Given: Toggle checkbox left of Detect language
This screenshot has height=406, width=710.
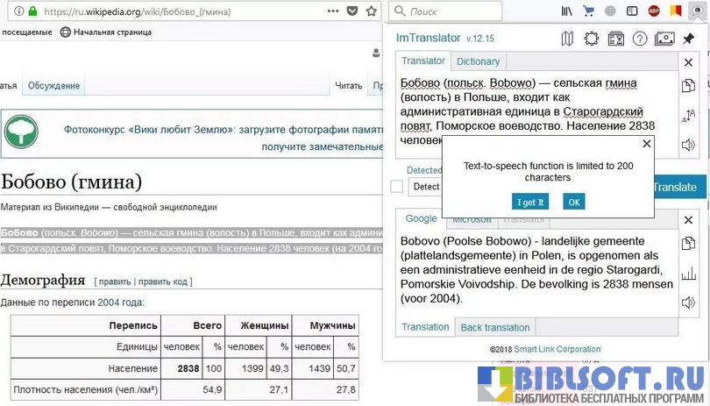Looking at the screenshot, I should pyautogui.click(x=397, y=187).
